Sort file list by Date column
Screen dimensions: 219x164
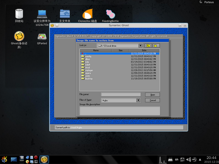tap(144, 51)
